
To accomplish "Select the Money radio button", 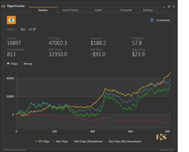I will (x=21, y=64).
